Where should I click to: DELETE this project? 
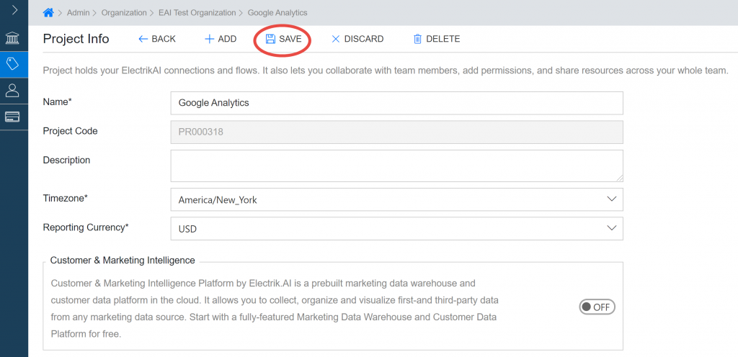click(x=436, y=39)
